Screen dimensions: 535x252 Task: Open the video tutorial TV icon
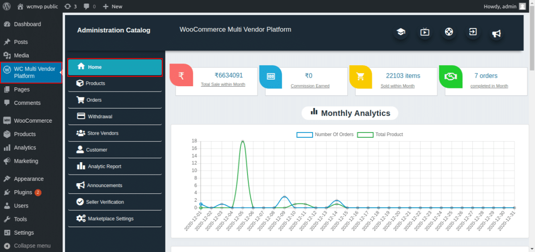(425, 32)
